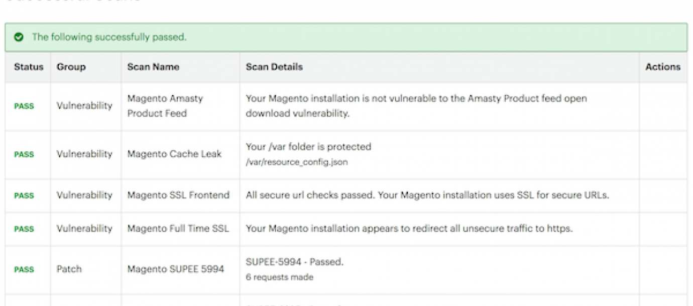Select the Magento SUPEE 5994 scan name

[175, 269]
